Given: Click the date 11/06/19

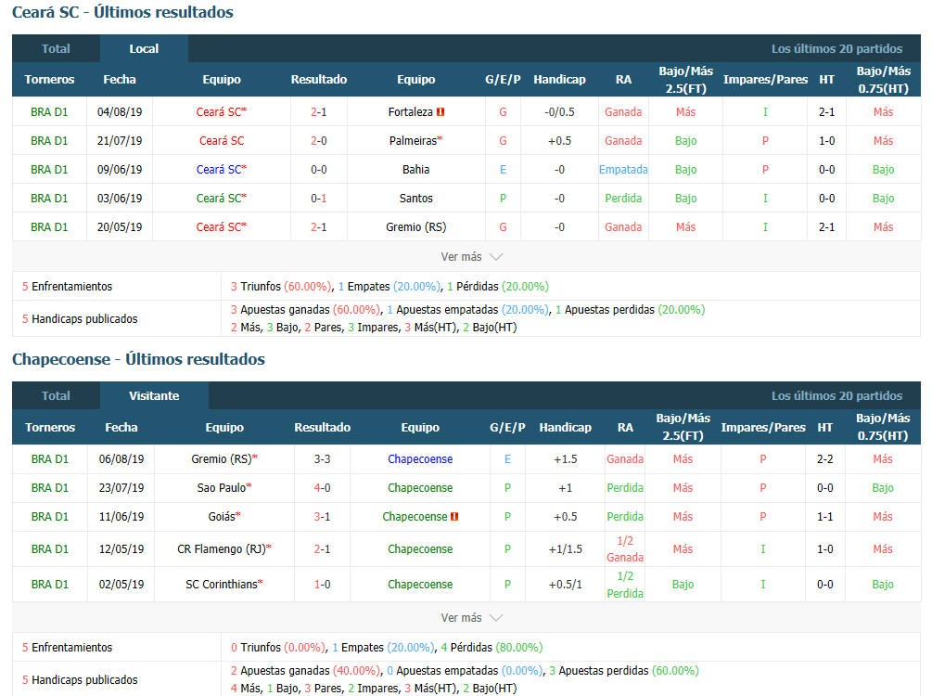Looking at the screenshot, I should pyautogui.click(x=121, y=516).
